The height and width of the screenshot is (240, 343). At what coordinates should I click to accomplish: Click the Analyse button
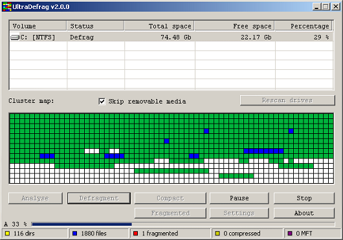(36, 198)
